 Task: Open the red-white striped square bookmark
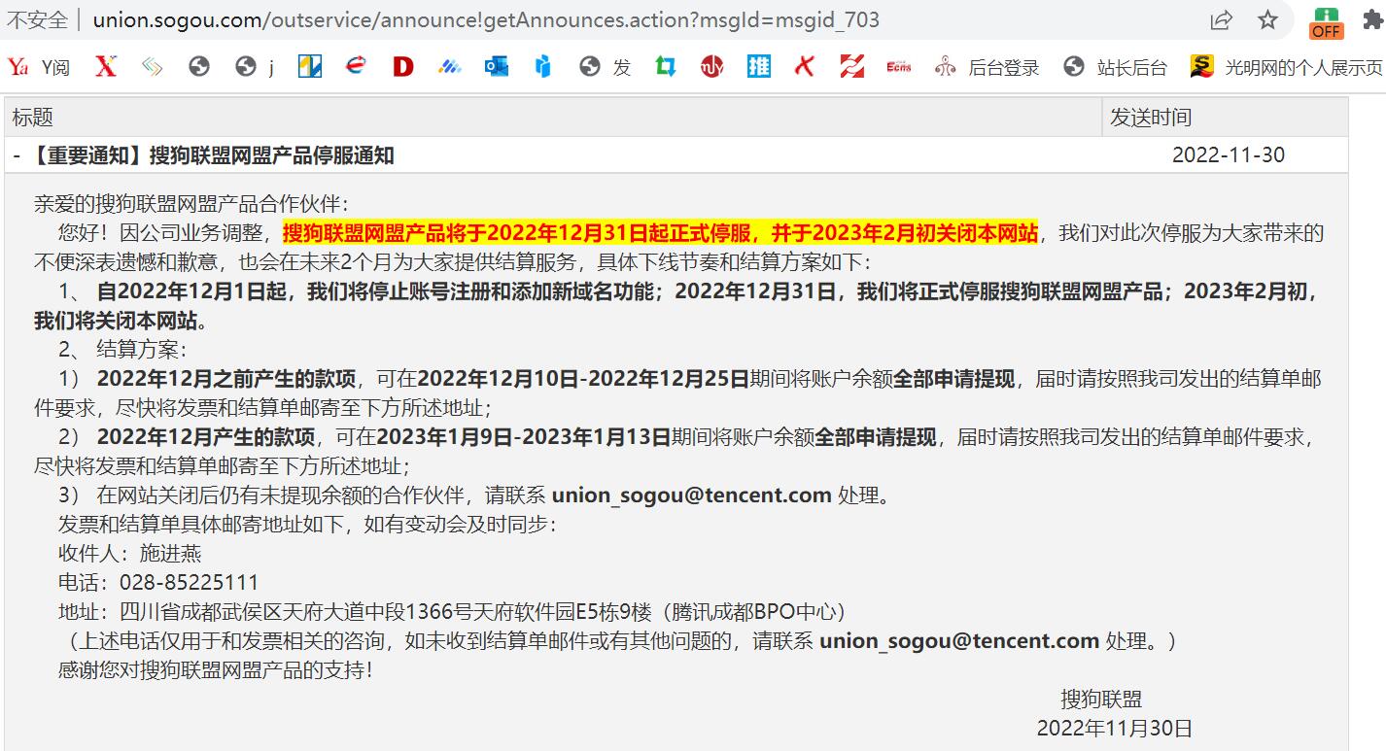(852, 67)
